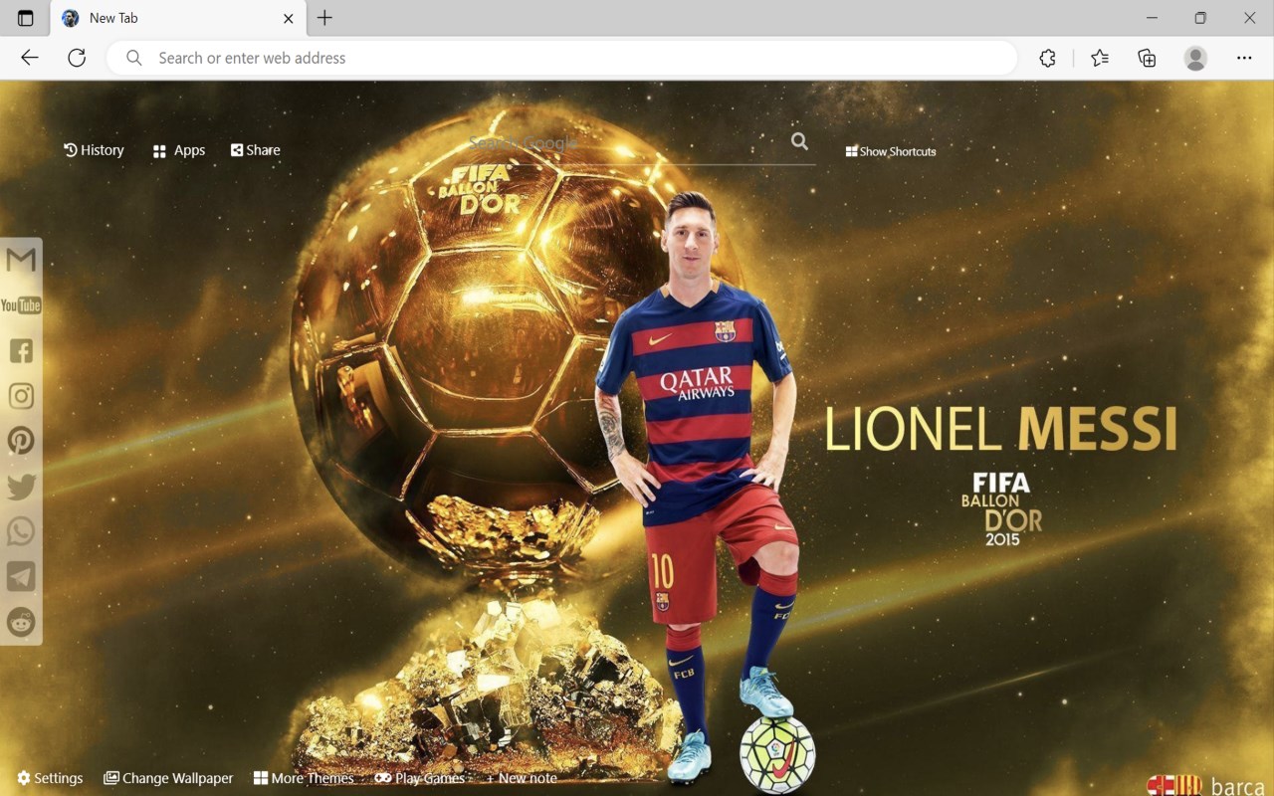Click Change Wallpaper
1274x796 pixels.
tap(168, 778)
